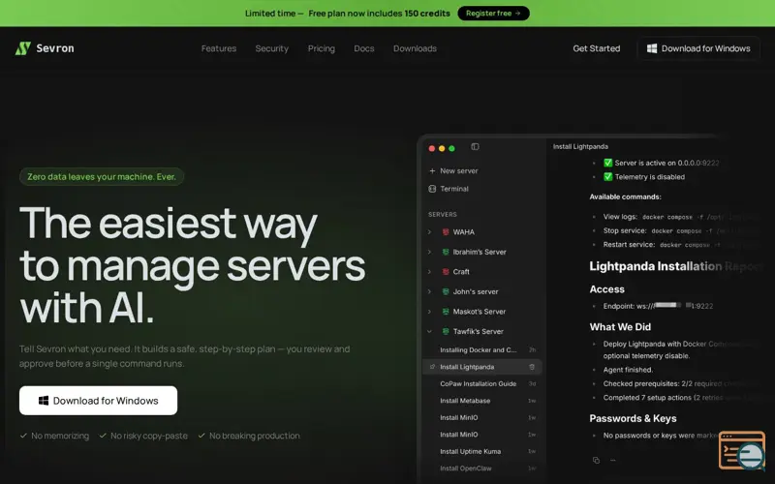Viewport: 775px width, 484px height.
Task: Expand the Craft server chevron
Action: click(429, 272)
